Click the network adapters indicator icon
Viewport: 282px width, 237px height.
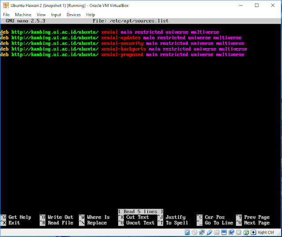(x=202, y=233)
